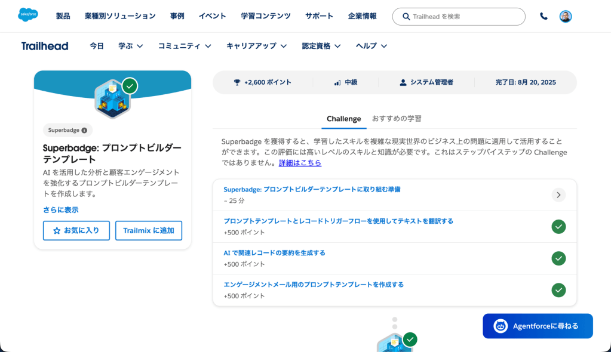Viewport: 611px width, 352px height.
Task: Open the 事例 menu item
Action: (177, 16)
